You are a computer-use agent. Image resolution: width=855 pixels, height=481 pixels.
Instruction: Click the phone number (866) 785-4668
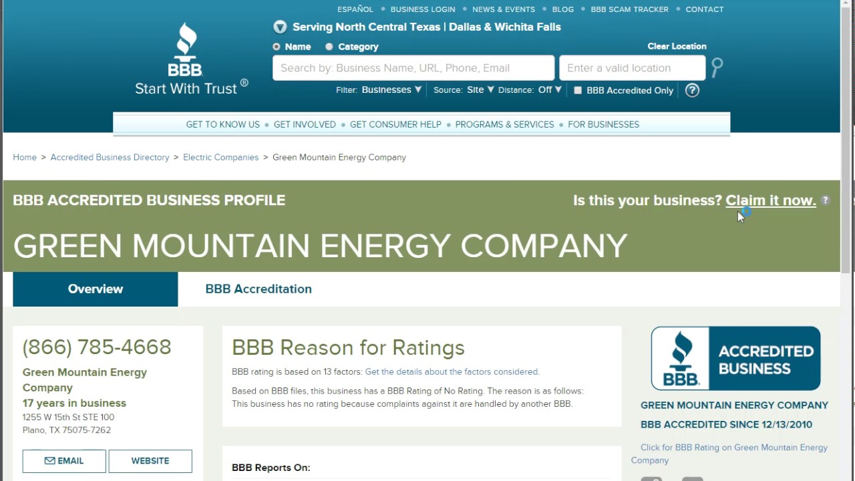(97, 347)
